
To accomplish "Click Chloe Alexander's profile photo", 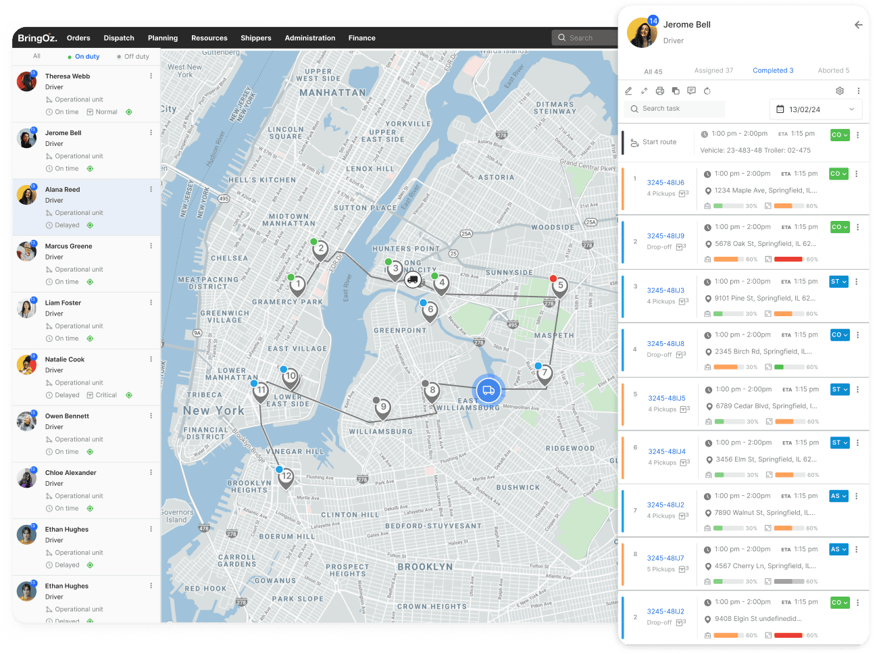I will tap(27, 478).
